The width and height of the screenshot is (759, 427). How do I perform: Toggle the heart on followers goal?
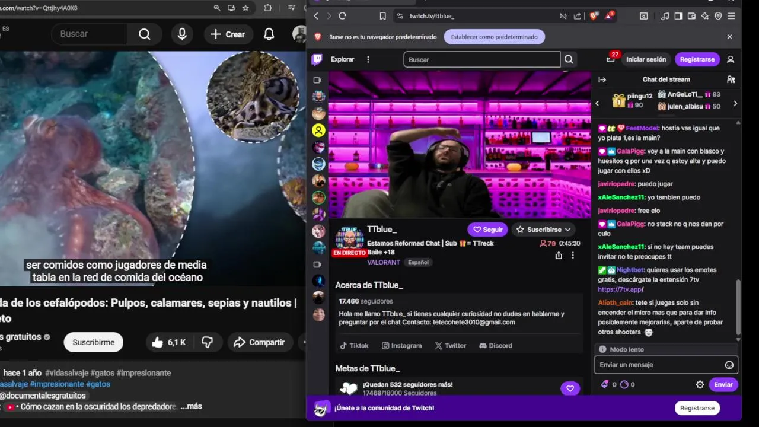pos(570,388)
